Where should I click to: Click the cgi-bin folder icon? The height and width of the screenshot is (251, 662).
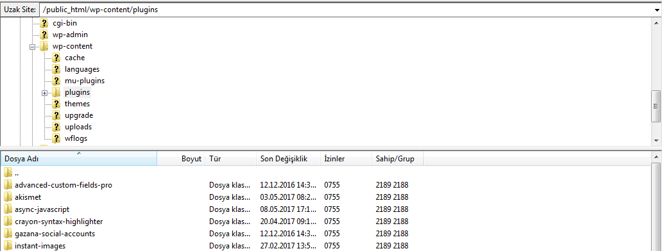tap(44, 23)
